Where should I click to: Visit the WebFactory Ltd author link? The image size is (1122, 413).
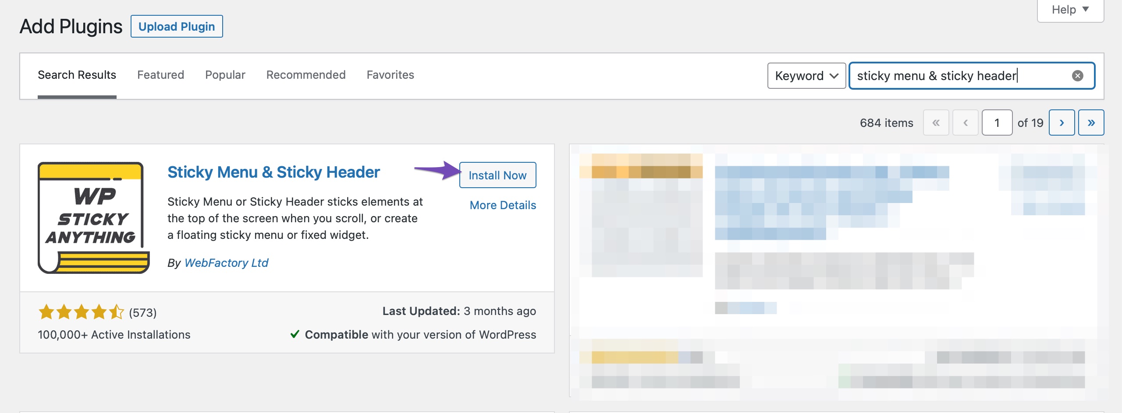(227, 262)
